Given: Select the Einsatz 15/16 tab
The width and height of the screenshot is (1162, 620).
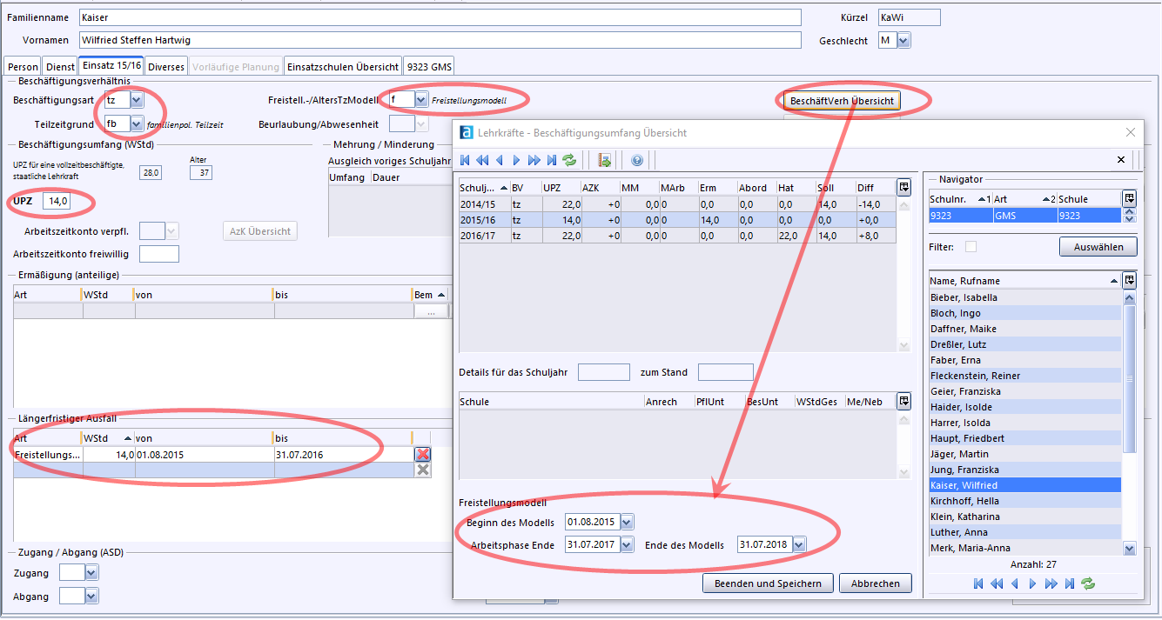Looking at the screenshot, I should pyautogui.click(x=111, y=66).
